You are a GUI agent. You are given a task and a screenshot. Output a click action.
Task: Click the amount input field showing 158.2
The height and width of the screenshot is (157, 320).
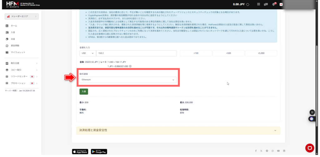(x=137, y=53)
